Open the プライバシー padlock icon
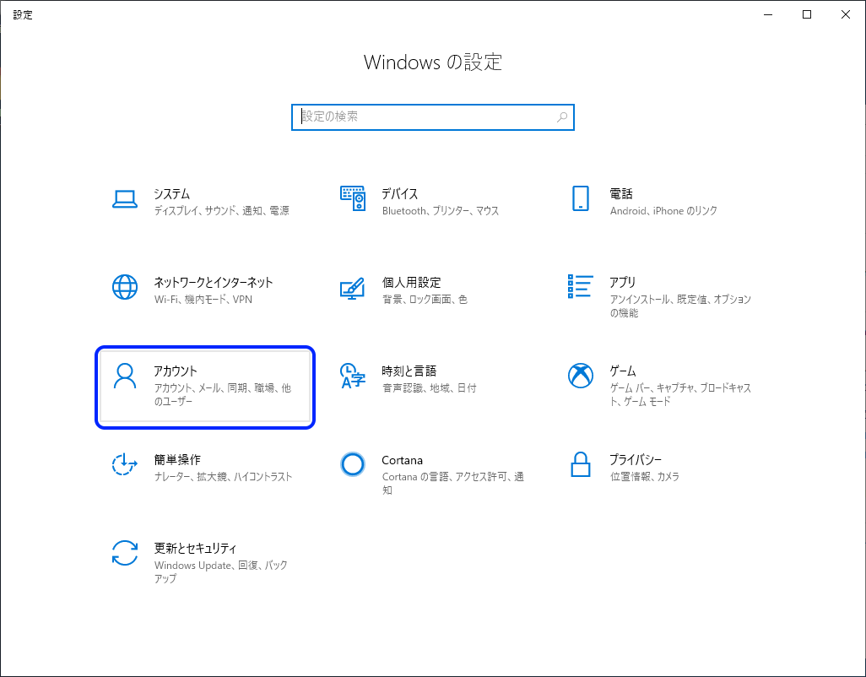The height and width of the screenshot is (677, 866). point(581,464)
